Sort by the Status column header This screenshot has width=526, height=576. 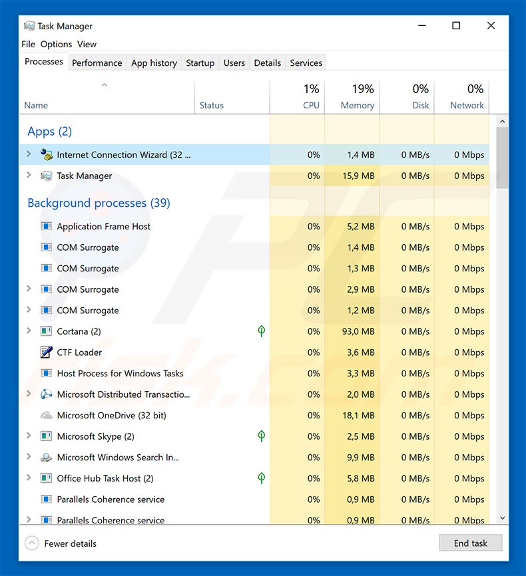232,97
